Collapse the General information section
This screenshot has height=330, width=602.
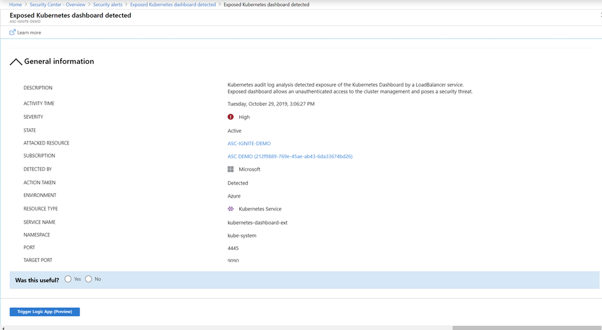[x=16, y=62]
